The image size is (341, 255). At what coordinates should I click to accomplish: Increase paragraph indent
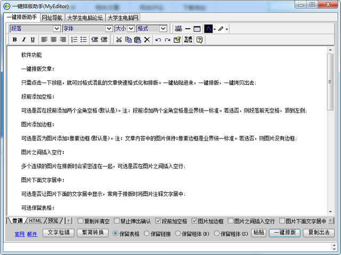coord(104,39)
